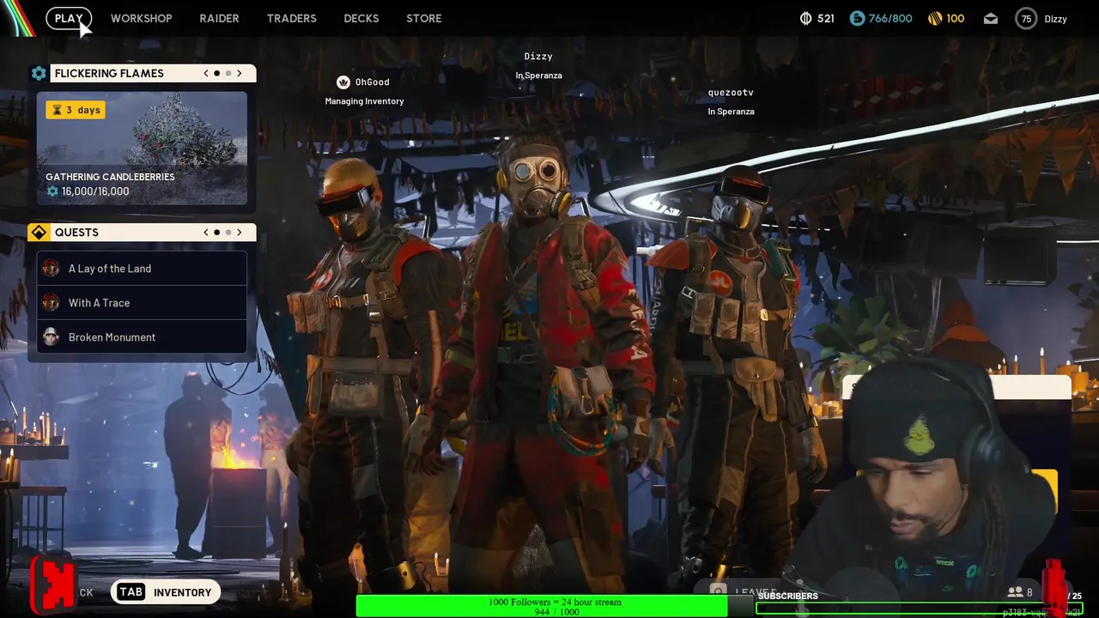
Task: Click the TAB key hint icon
Action: (131, 592)
